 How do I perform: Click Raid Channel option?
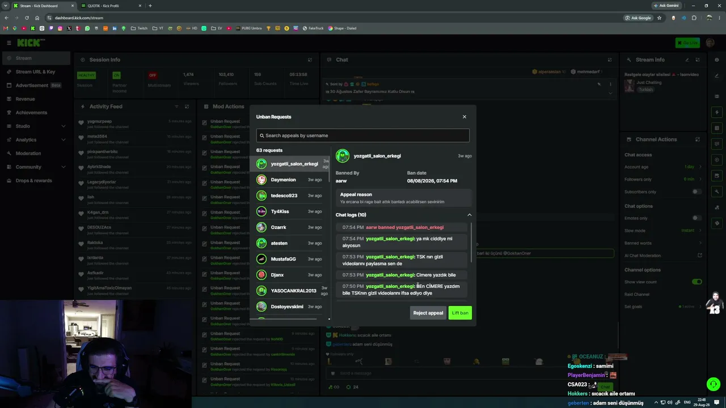click(x=637, y=295)
